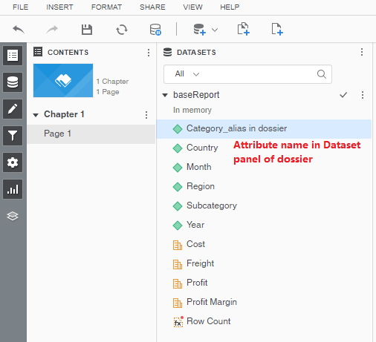Toggle the baseReport dataset checkmark
The height and width of the screenshot is (342, 376).
click(x=343, y=95)
